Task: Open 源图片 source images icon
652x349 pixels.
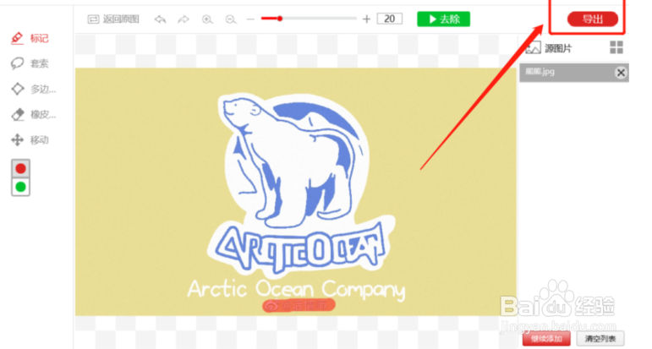Action: click(x=533, y=48)
